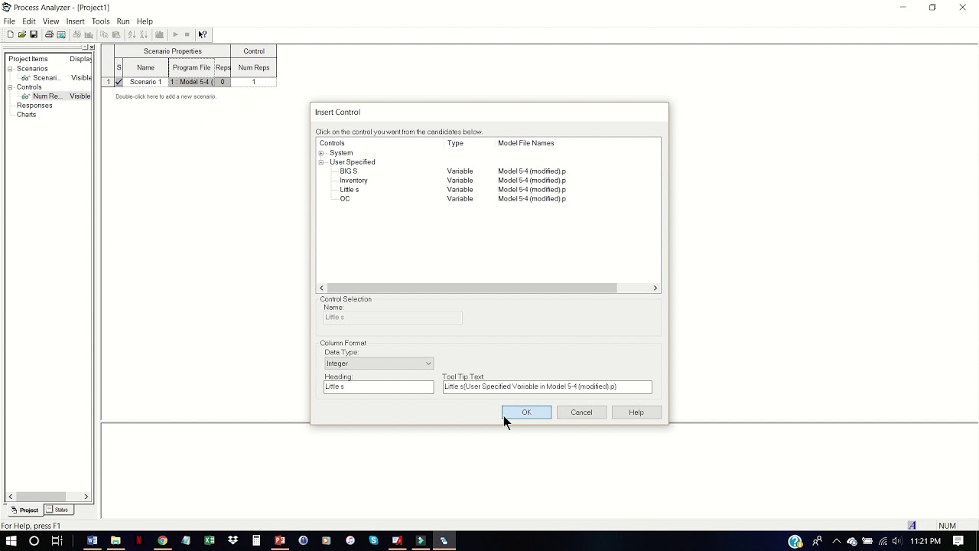Click the Save floppy disk icon
This screenshot has width=979, height=551.
[x=34, y=34]
